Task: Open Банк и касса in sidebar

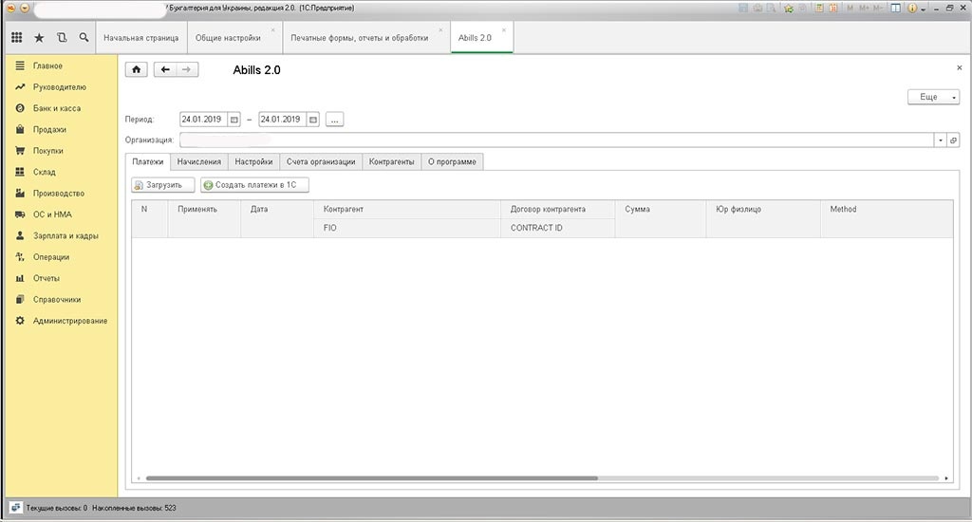Action: pyautogui.click(x=56, y=108)
